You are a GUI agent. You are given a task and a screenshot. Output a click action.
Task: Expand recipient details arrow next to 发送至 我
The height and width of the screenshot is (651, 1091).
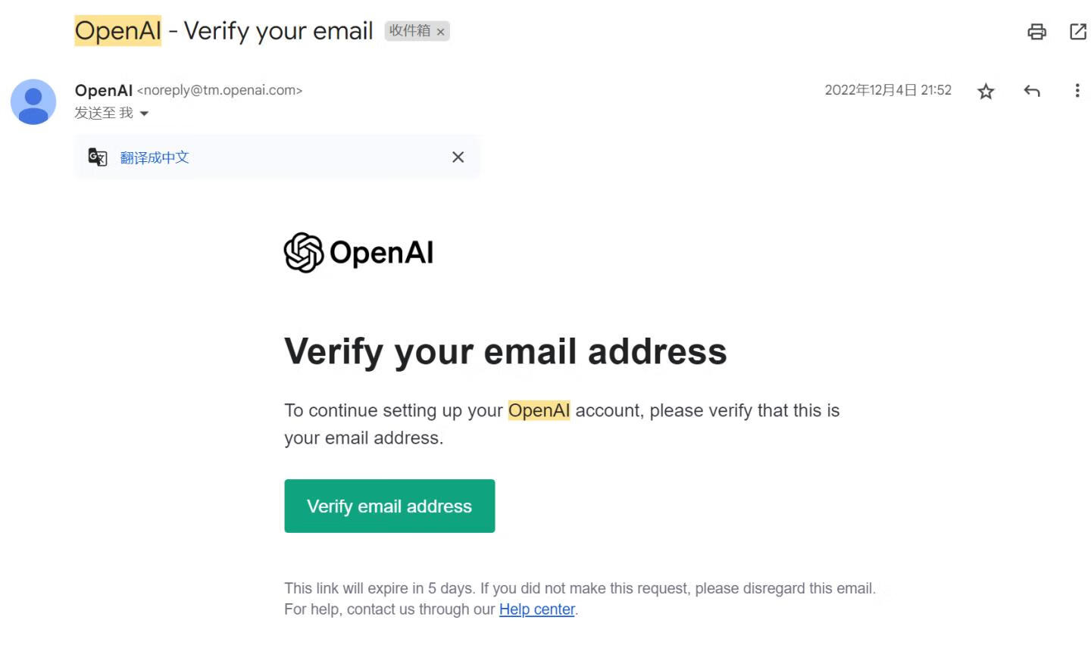tap(144, 114)
